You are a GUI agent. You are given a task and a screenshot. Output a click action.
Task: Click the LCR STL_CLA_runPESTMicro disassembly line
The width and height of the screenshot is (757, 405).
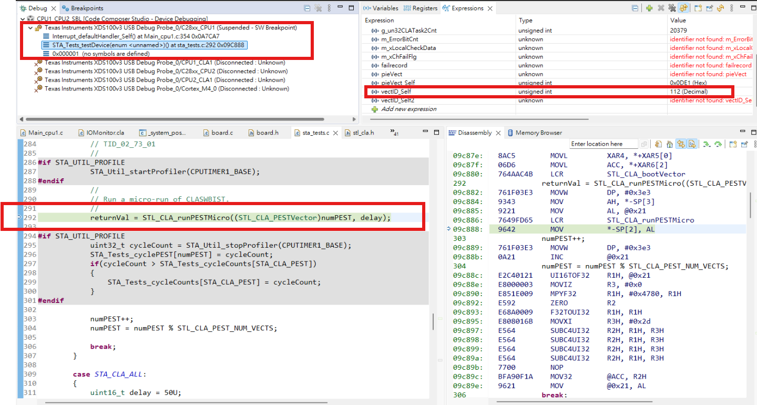pos(596,220)
